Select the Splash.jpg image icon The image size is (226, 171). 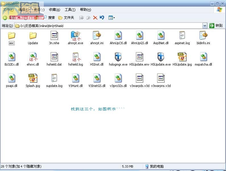33,78
